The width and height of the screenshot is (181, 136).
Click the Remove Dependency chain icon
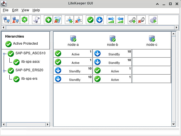(x=141, y=20)
